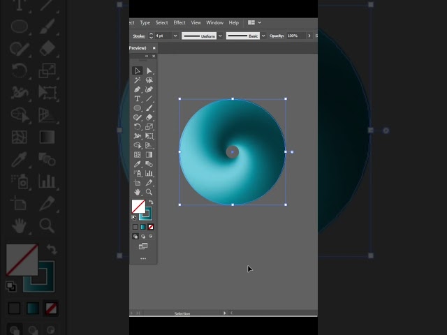Screen dimensions: 447x335
Task: Choose the Warp tool
Action: coord(138,136)
